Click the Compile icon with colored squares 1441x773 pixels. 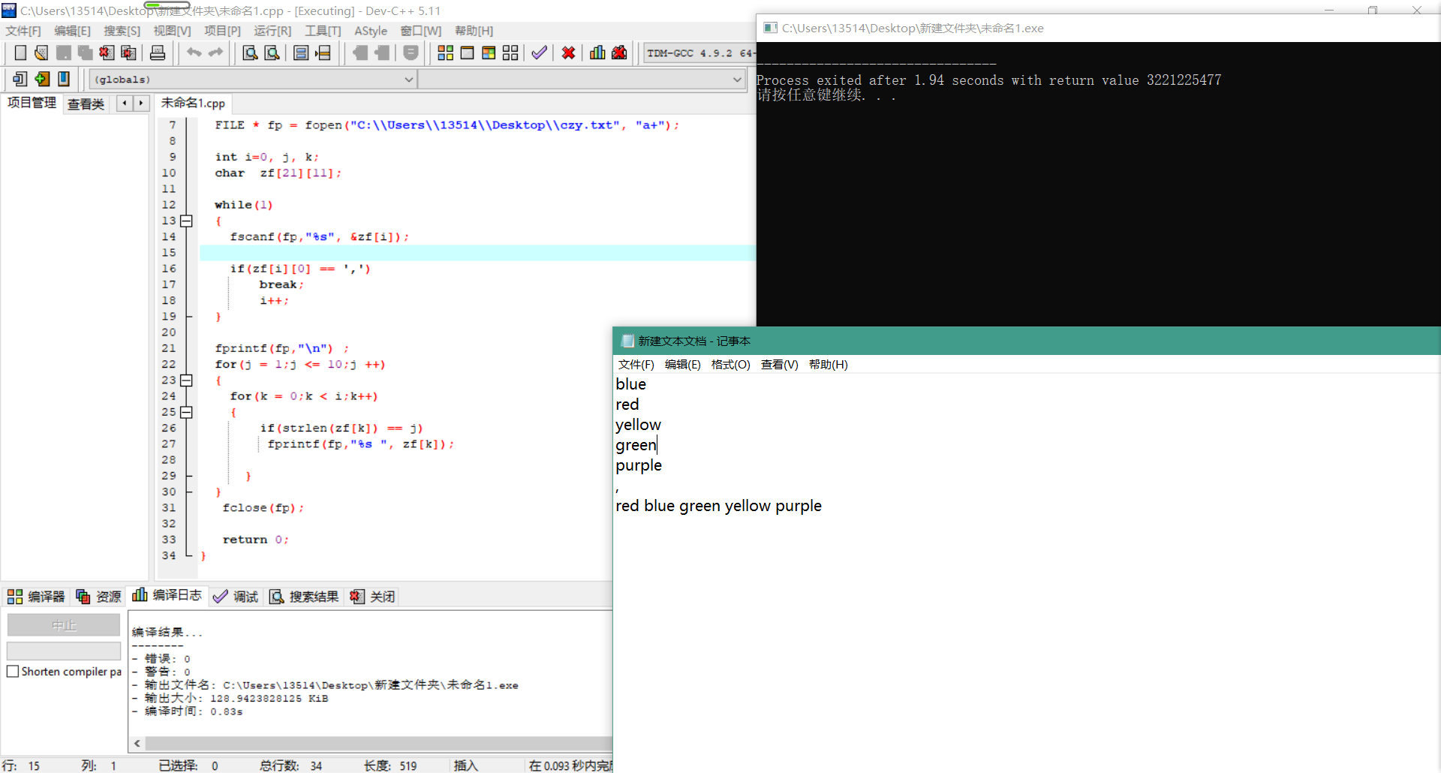[445, 53]
